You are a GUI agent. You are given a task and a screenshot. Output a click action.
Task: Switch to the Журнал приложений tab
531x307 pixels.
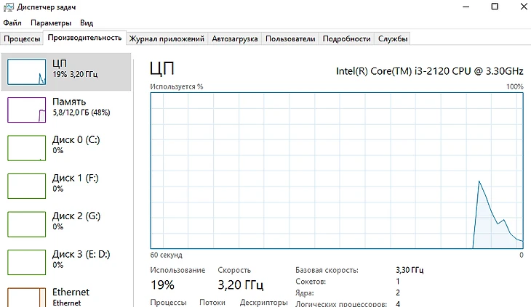[167, 38]
